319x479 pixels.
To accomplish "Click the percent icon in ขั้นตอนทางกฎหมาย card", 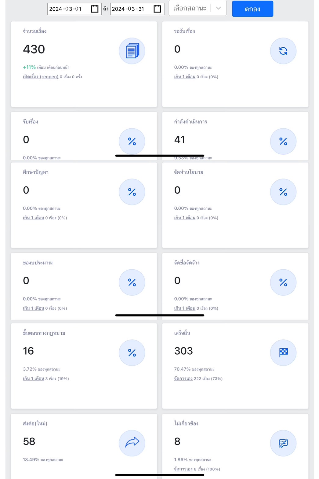I will tap(132, 352).
